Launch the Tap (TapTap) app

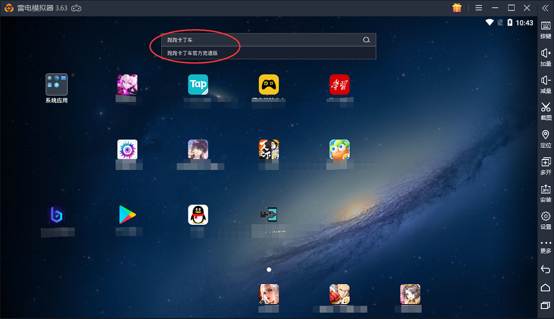[198, 84]
